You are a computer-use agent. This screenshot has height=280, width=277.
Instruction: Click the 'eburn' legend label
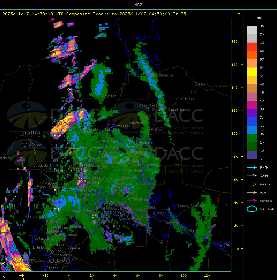(265, 184)
